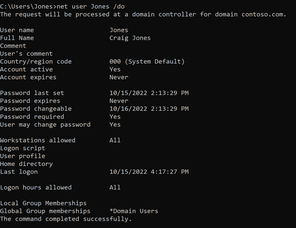Click the 'Never' value for Password expires

pos(119,101)
